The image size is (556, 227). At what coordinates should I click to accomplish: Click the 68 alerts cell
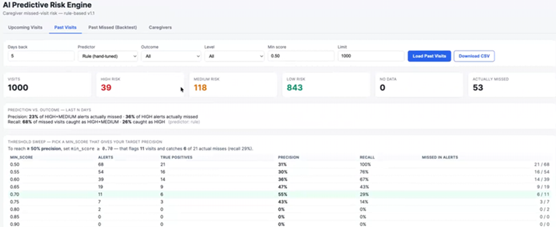tap(101, 165)
